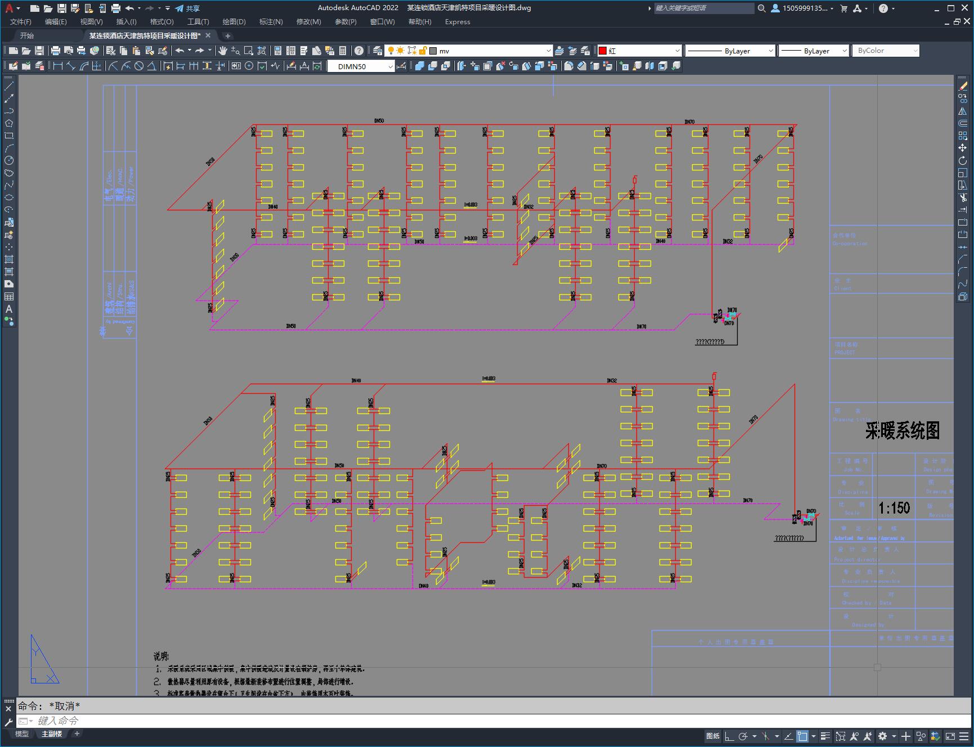Click the Plot print icon in quick access toolbar

tap(116, 8)
